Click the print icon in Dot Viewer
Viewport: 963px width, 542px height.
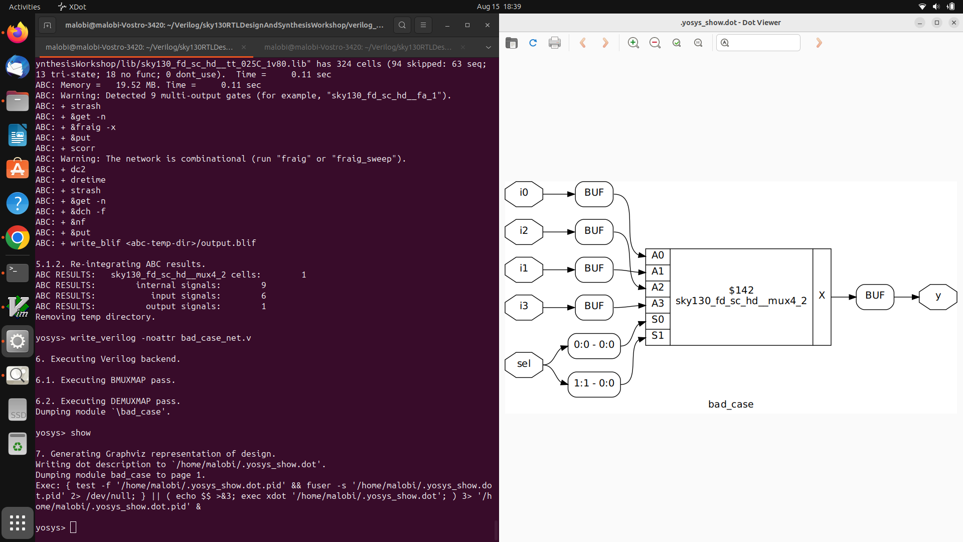pos(555,43)
